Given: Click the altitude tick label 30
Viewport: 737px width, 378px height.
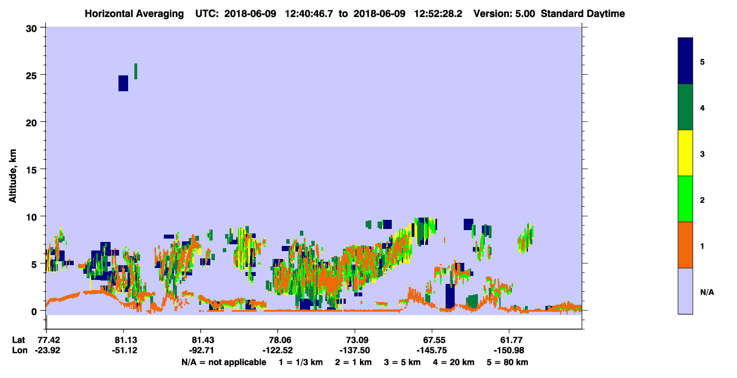Looking at the screenshot, I should [33, 28].
